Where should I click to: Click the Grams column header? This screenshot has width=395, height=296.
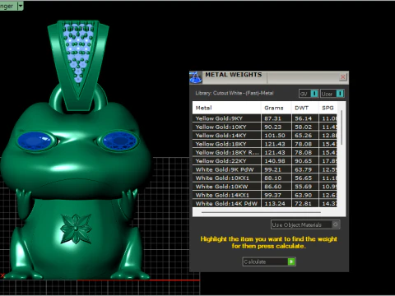[x=276, y=108]
